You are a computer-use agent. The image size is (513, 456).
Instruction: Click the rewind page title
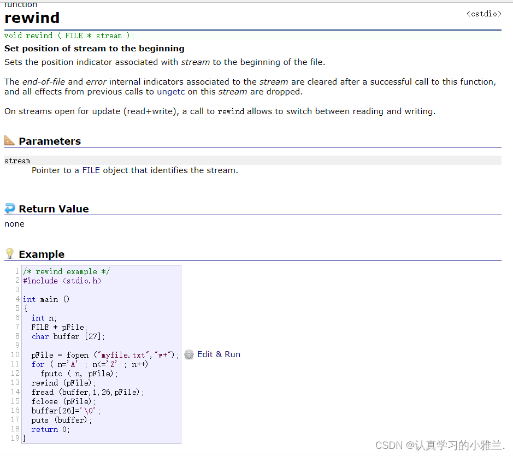pos(32,18)
